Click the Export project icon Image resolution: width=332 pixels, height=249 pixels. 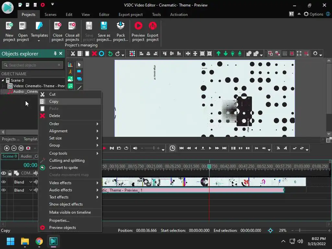click(152, 26)
